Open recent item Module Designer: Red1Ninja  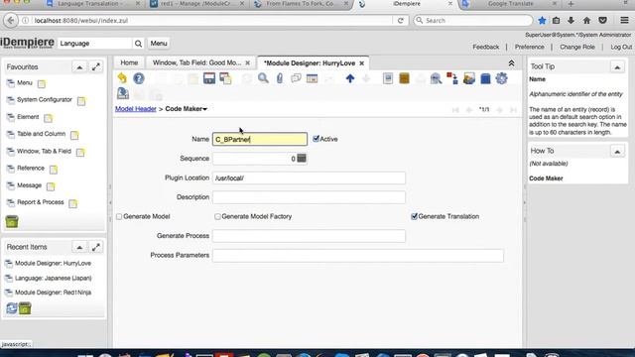[x=53, y=293]
